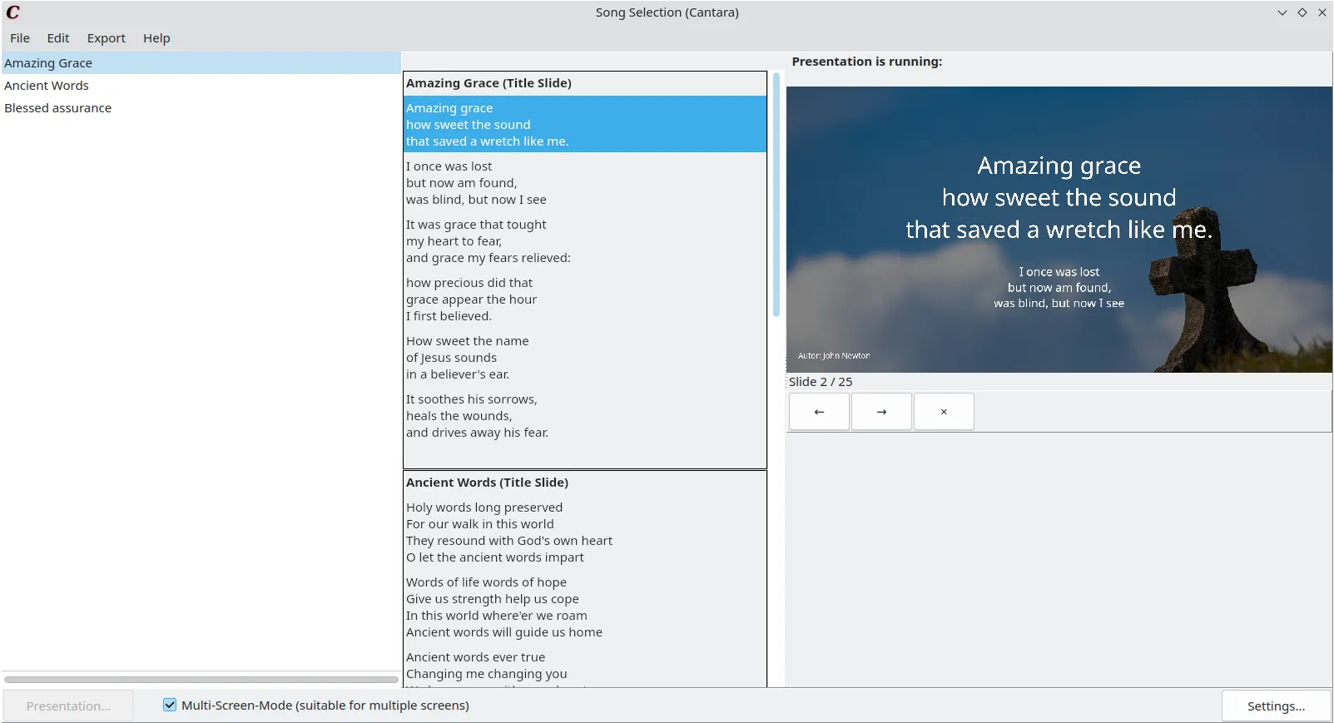Jump to 'It soothes his sorrows' slide
This screenshot has height=723, width=1334.
(584, 416)
